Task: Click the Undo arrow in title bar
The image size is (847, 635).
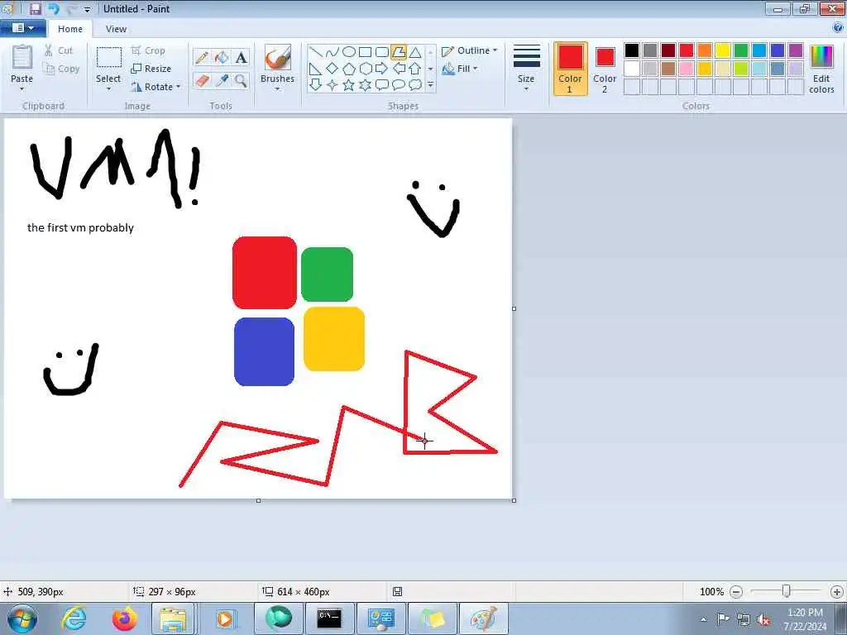Action: click(53, 8)
